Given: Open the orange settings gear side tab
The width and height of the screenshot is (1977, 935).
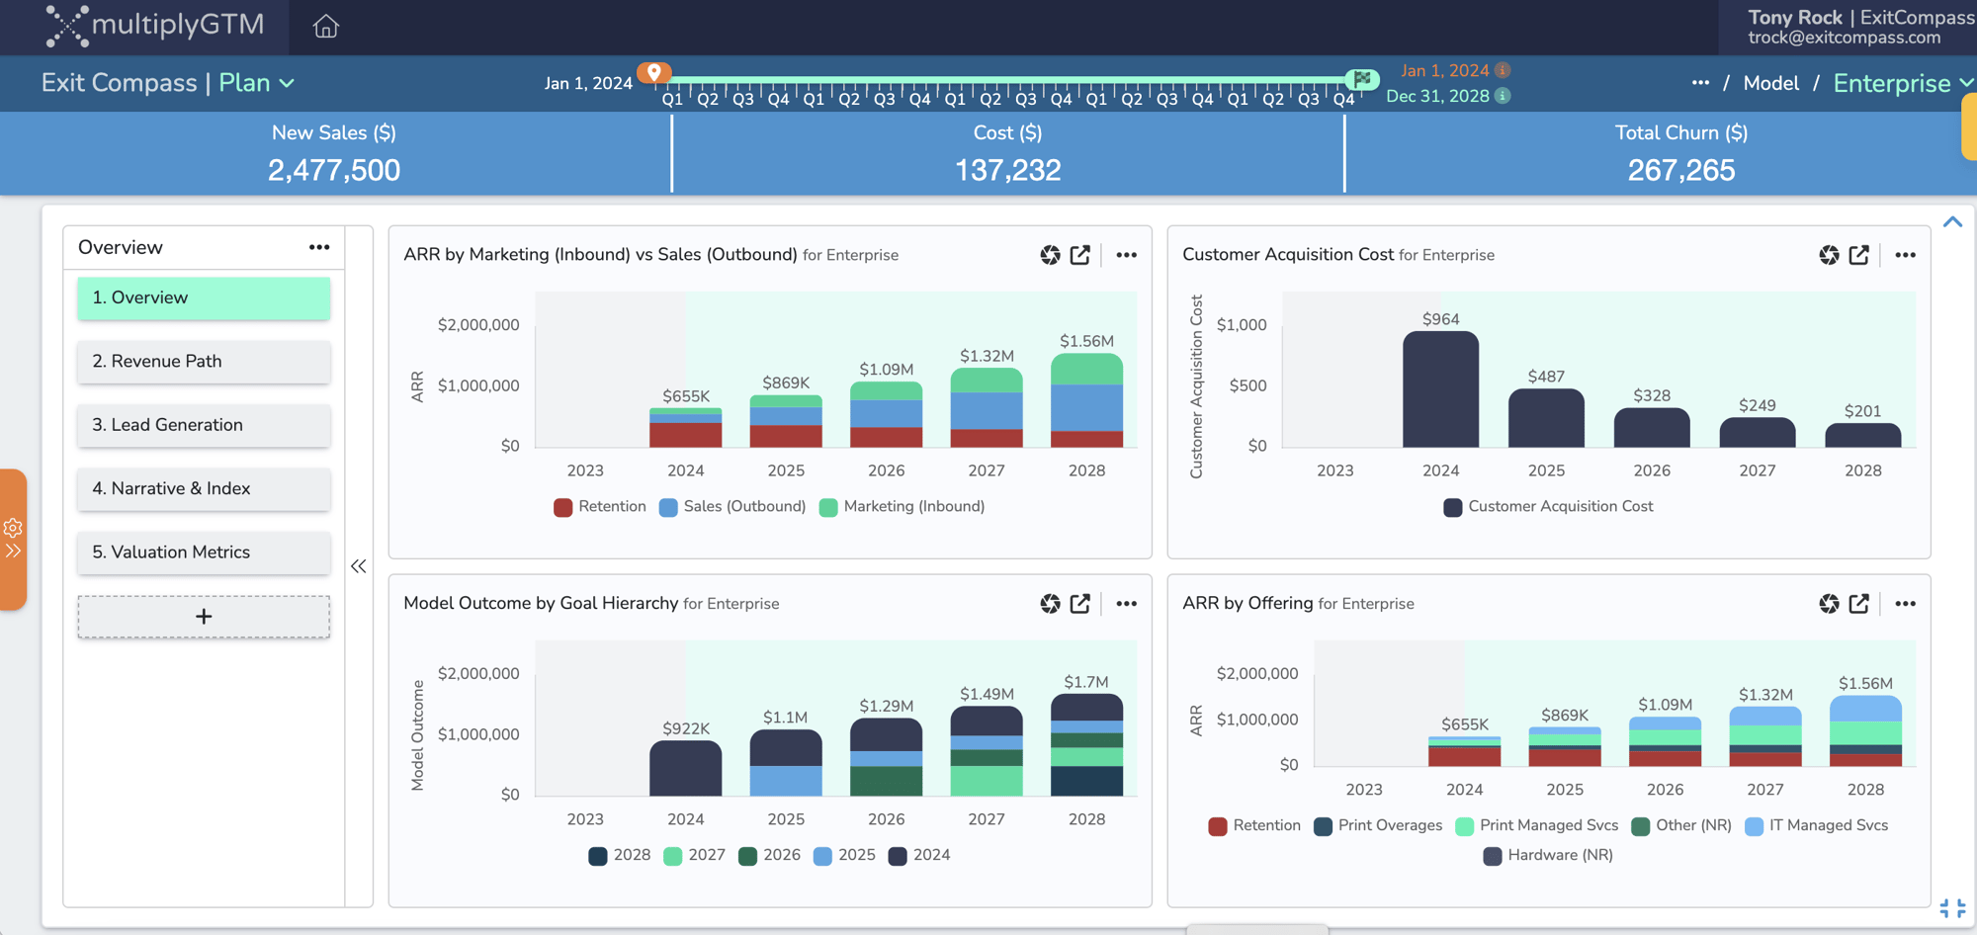Looking at the screenshot, I should point(13,539).
